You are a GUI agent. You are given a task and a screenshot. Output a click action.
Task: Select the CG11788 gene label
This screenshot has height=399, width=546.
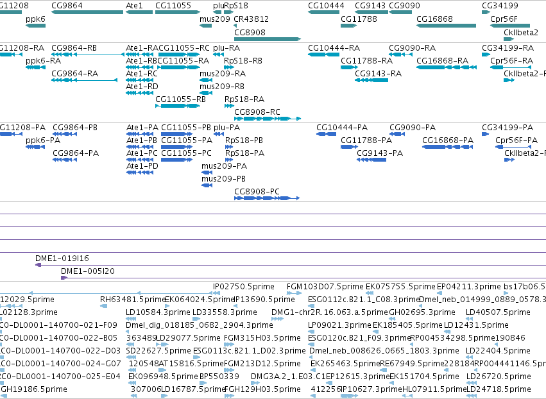pos(359,19)
